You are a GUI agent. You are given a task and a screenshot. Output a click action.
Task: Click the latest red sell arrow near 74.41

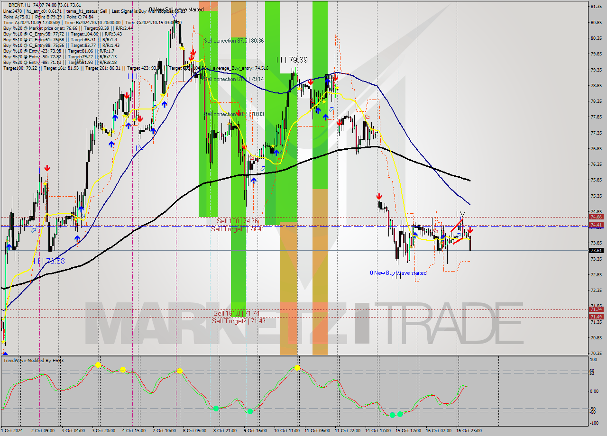(469, 230)
